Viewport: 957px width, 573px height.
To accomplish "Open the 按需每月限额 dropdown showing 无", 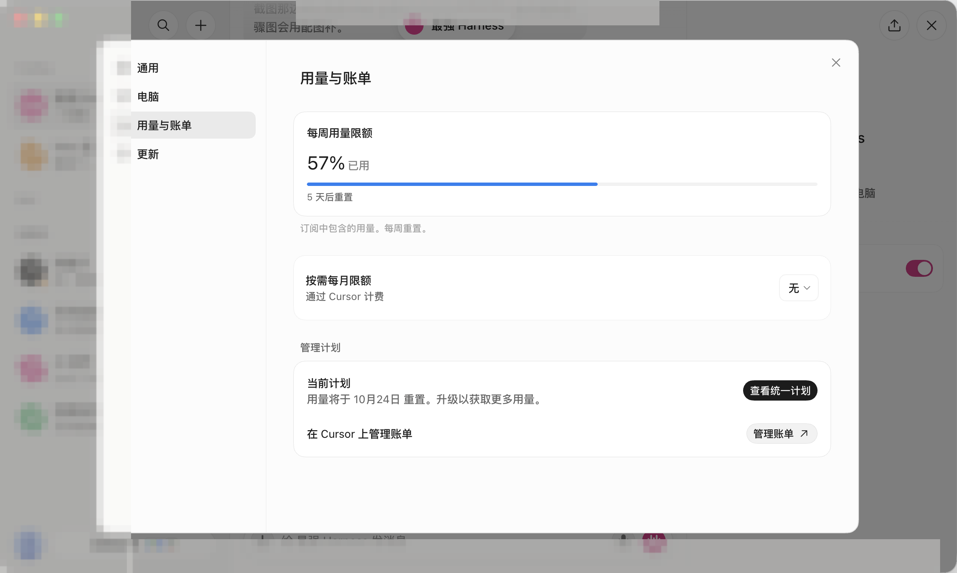I will (x=798, y=288).
